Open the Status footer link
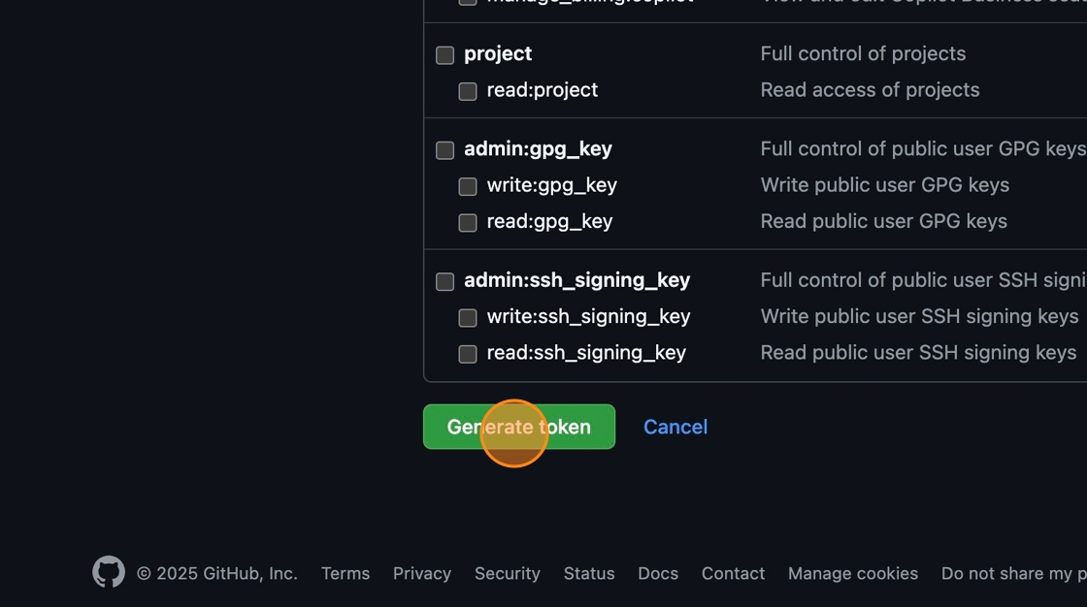Viewport: 1087px width, 607px height. (589, 573)
